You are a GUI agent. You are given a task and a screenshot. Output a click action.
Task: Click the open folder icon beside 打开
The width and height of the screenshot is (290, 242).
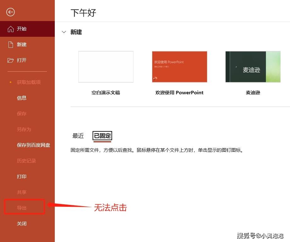10,60
